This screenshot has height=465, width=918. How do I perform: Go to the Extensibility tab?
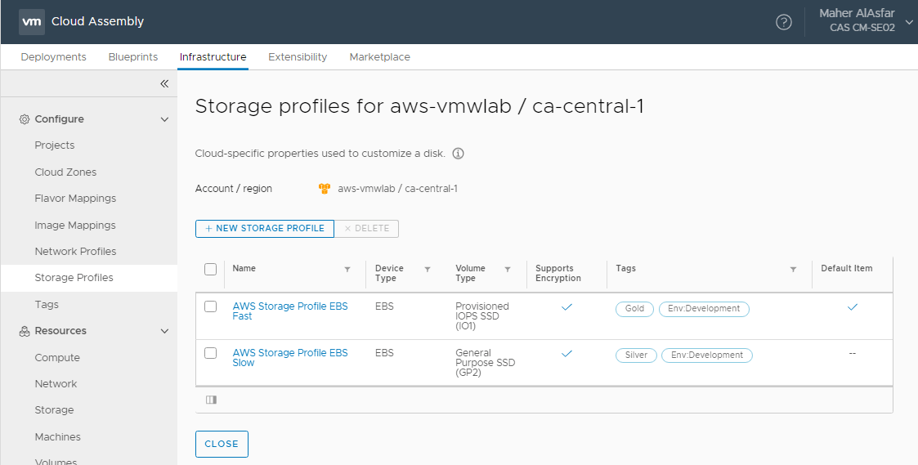(298, 57)
